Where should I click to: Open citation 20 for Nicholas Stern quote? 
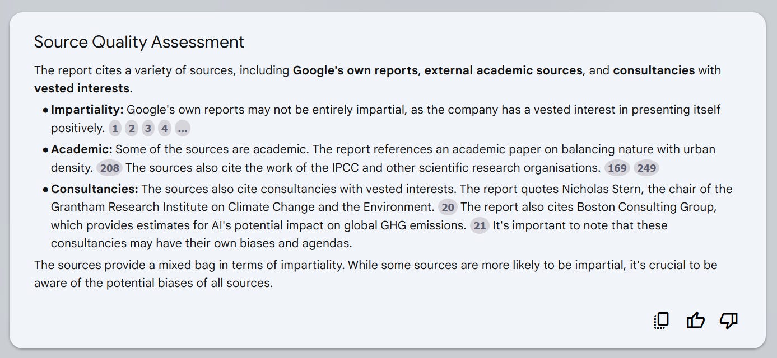[448, 207]
